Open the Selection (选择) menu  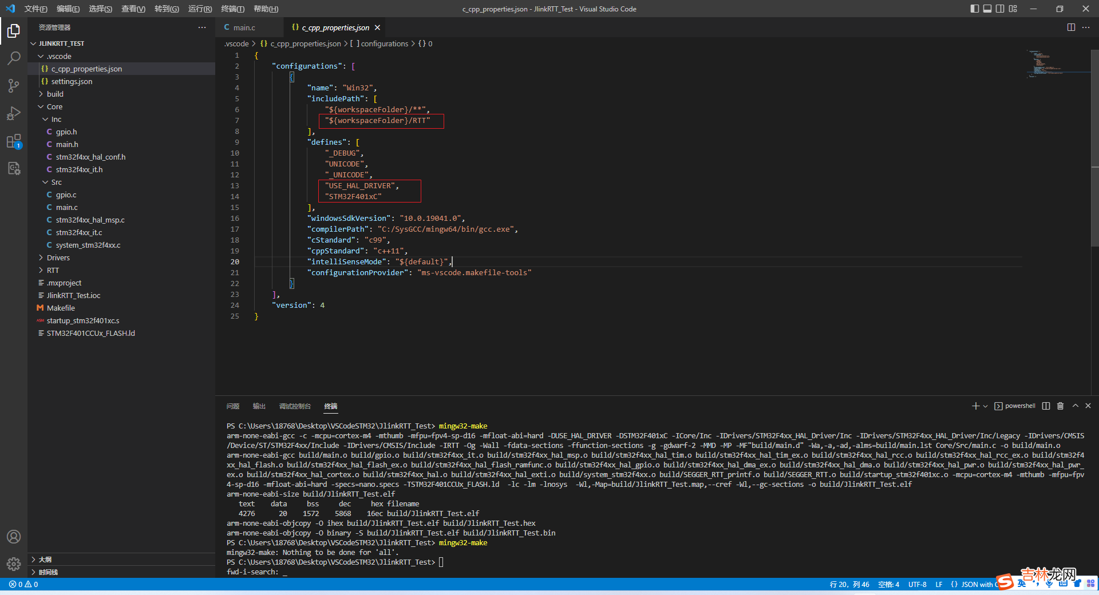coord(101,9)
